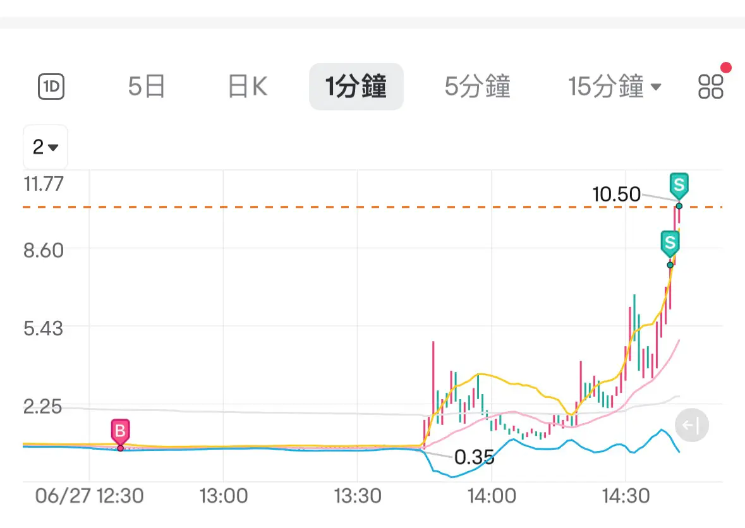Switch to the 日K daily candlestick tab
The width and height of the screenshot is (745, 528).
(248, 87)
